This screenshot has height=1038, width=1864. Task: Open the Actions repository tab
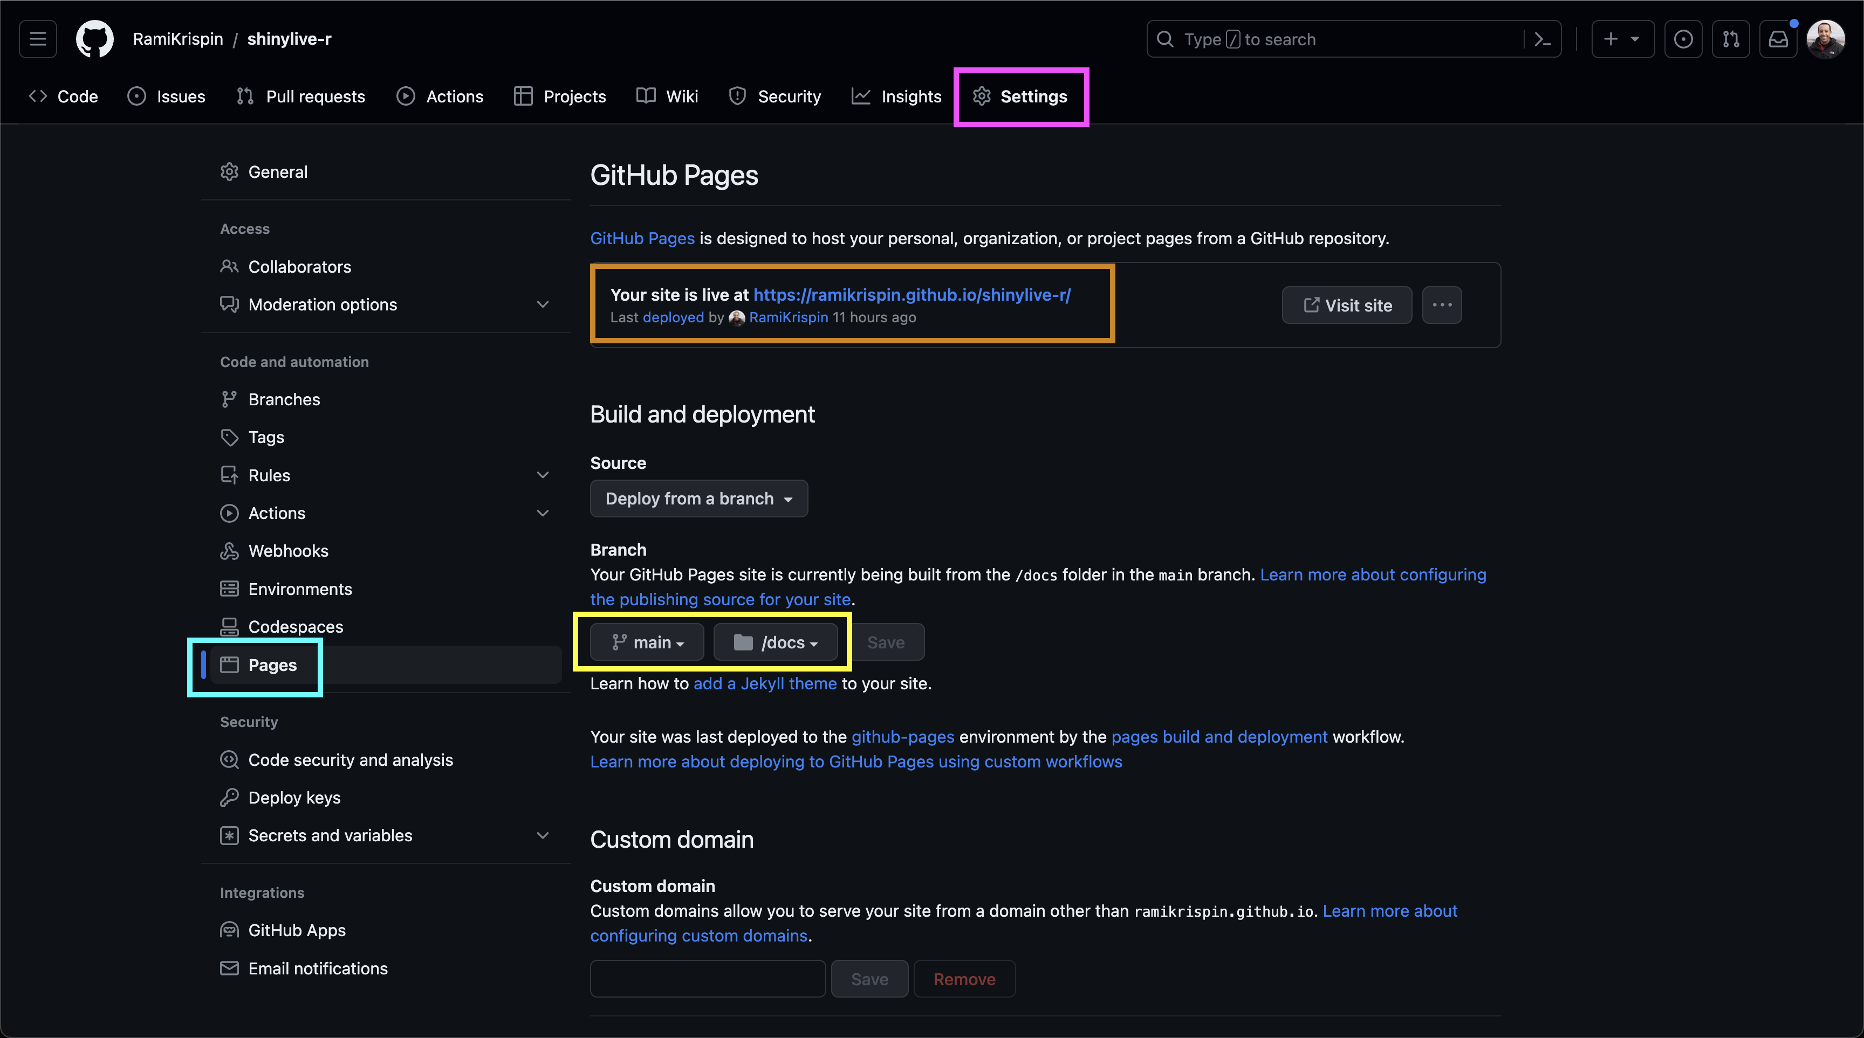[440, 97]
